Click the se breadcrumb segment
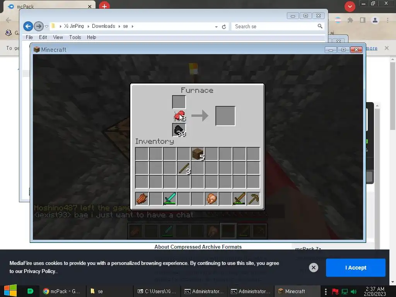This screenshot has width=396, height=297. [126, 26]
